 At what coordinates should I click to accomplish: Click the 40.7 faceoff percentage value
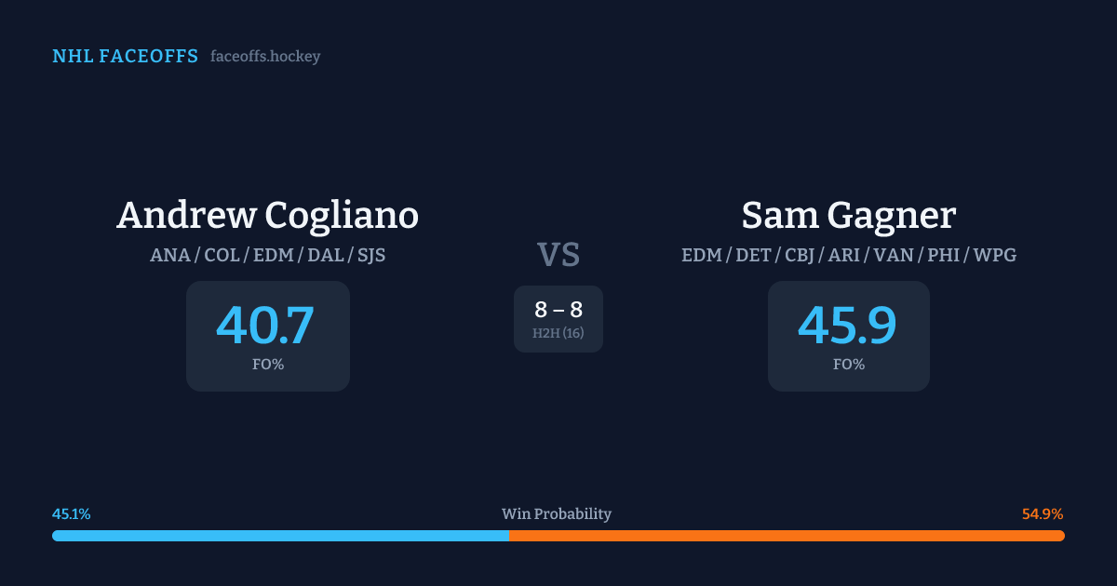[x=265, y=326]
